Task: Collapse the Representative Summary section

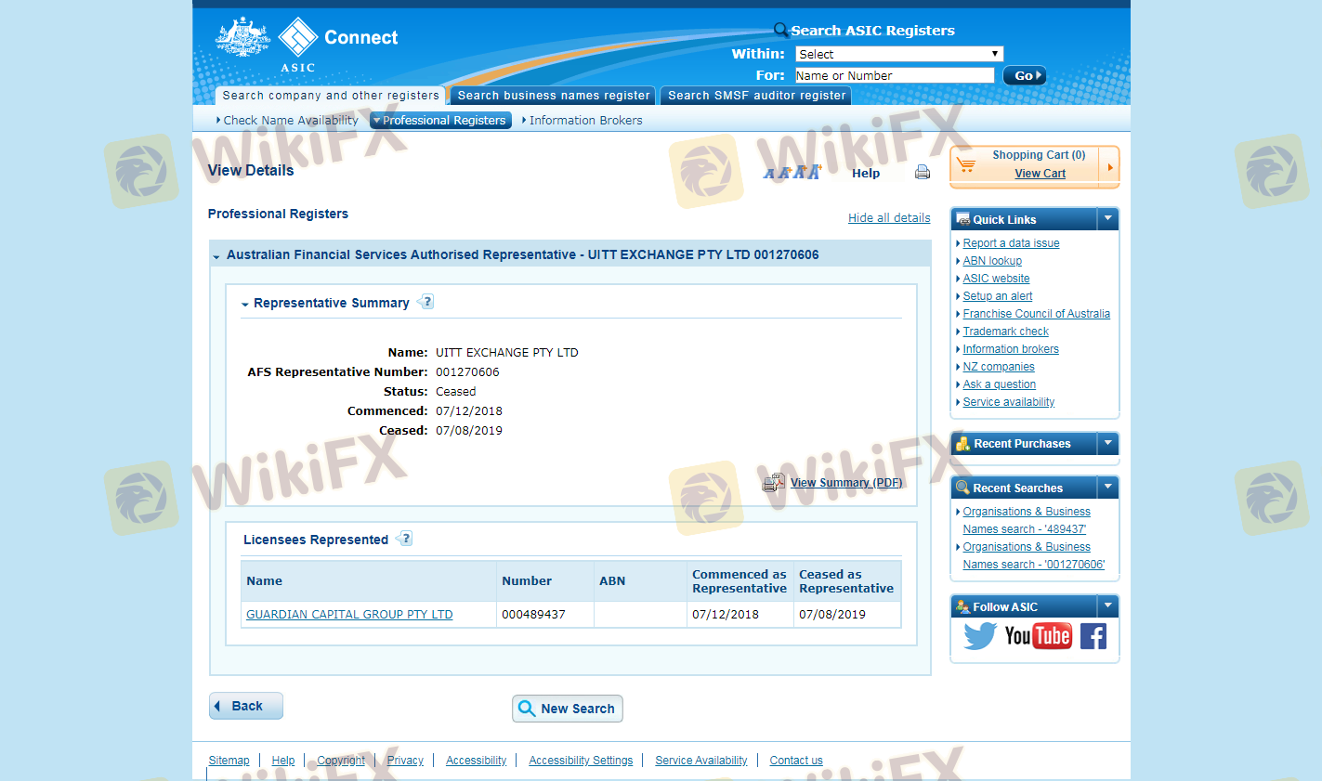Action: pyautogui.click(x=245, y=304)
